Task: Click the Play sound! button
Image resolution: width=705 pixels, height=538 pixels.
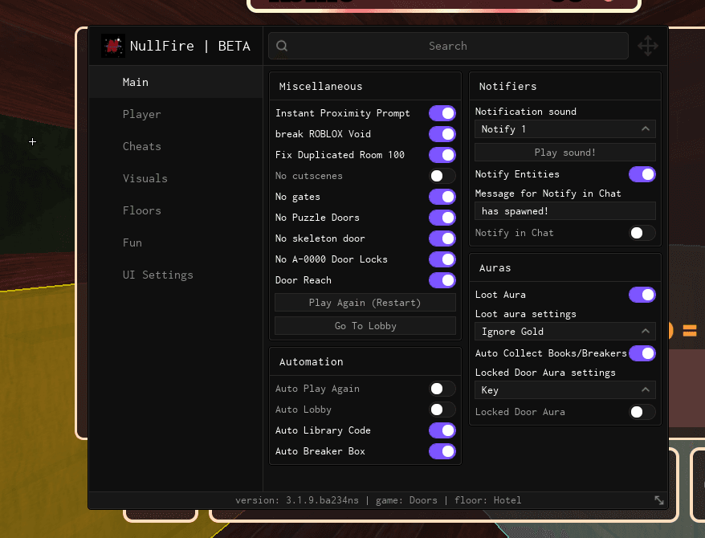Action: click(564, 153)
